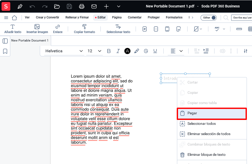Image resolution: width=252 pixels, height=164 pixels.
Task: Open the bookmarks panel
Action: pyautogui.click(x=5, y=51)
